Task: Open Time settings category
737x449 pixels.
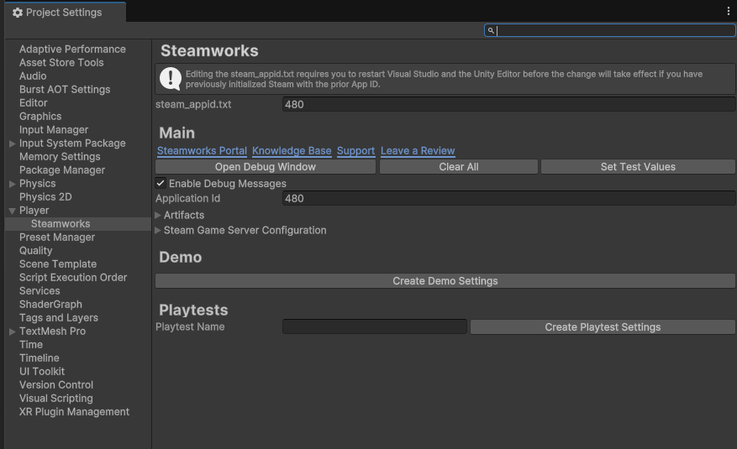Action: click(x=31, y=345)
